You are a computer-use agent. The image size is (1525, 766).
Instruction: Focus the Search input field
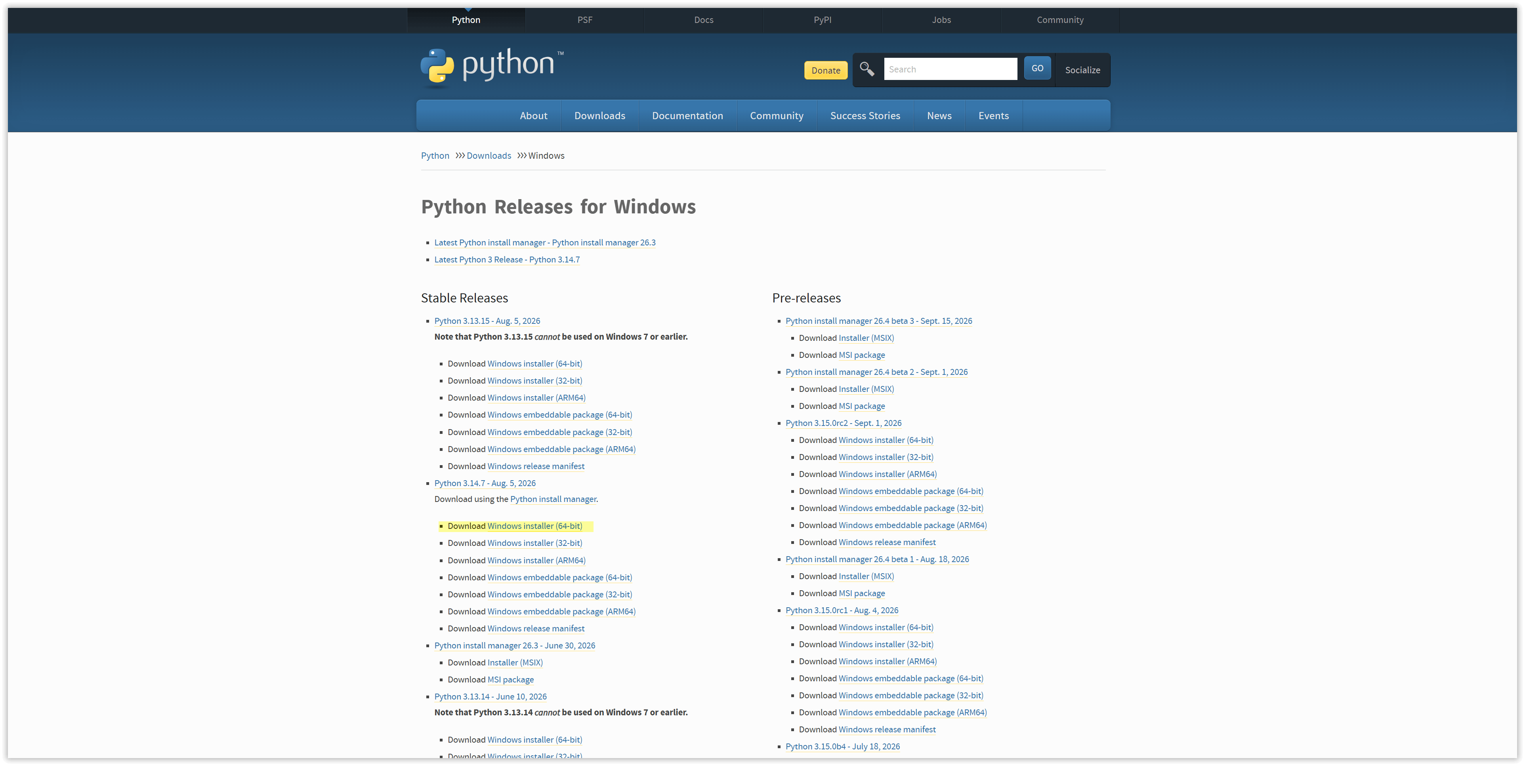pyautogui.click(x=950, y=69)
